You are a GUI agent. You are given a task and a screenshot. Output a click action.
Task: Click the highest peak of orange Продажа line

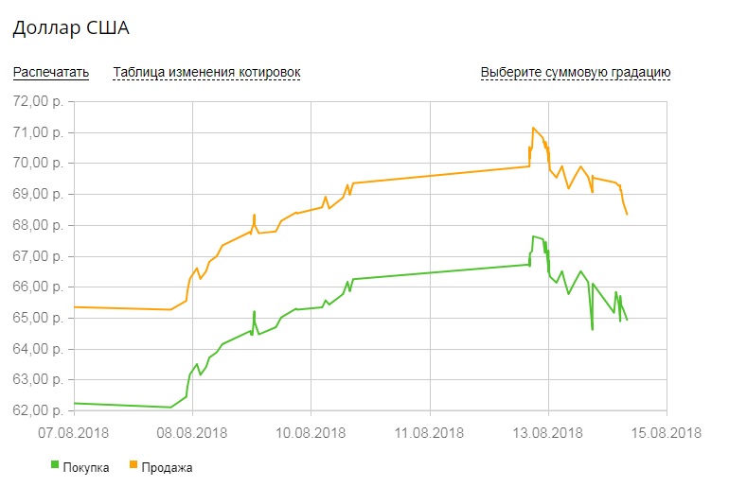(x=534, y=128)
